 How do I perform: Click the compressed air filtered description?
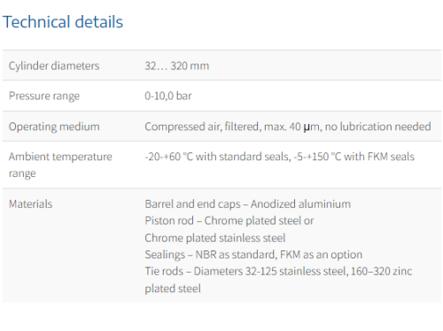click(x=288, y=127)
